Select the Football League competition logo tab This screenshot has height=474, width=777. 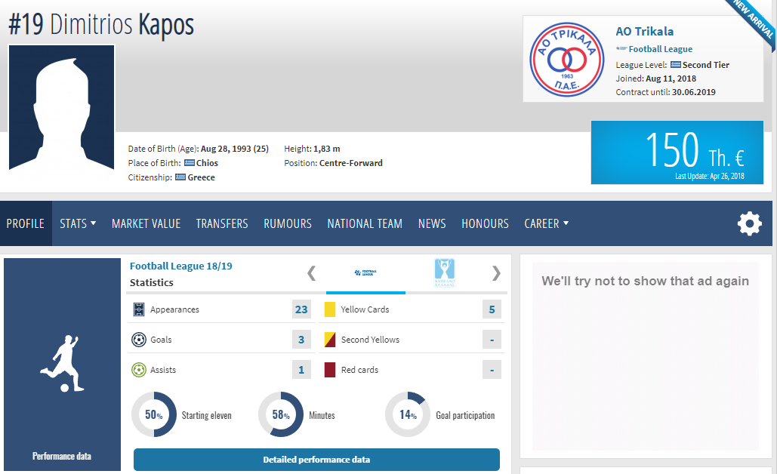point(365,272)
